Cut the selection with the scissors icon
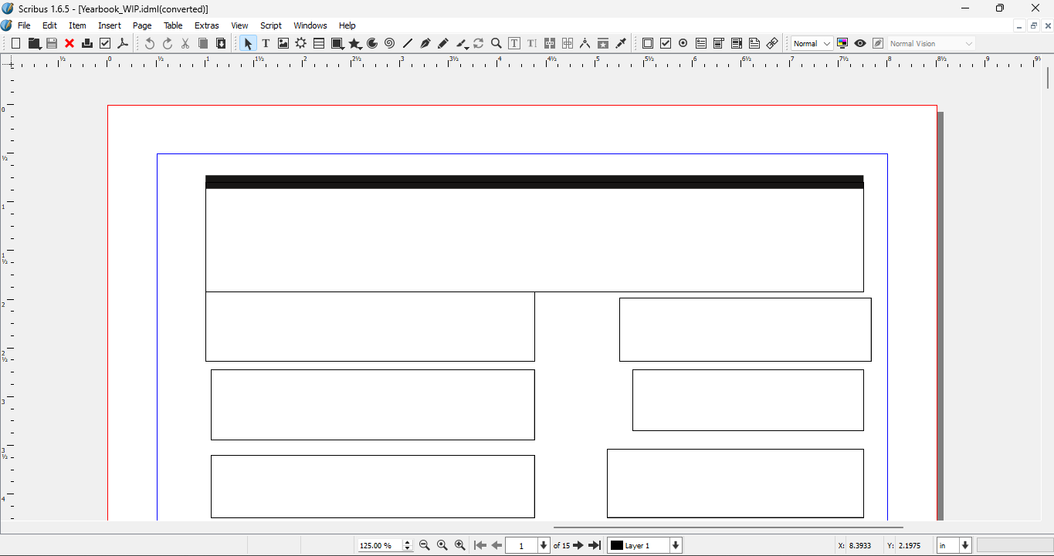Viewport: 1054px width, 556px height. click(185, 44)
